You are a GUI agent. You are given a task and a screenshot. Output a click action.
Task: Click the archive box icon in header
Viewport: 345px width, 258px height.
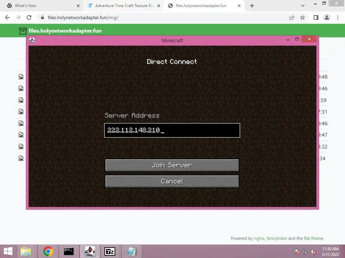tap(23, 31)
